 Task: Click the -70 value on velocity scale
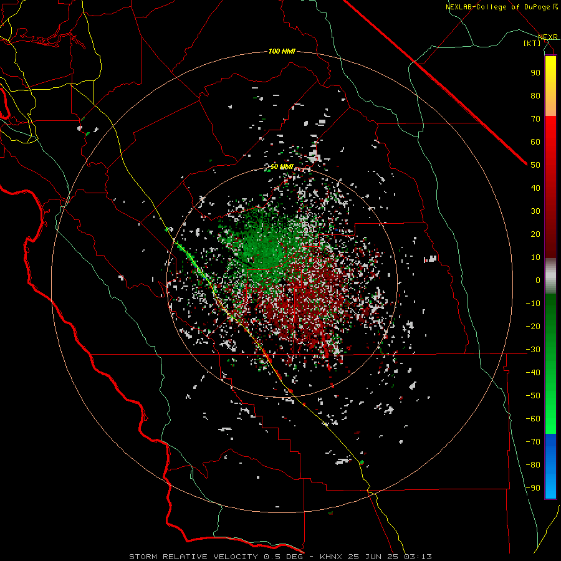click(533, 441)
